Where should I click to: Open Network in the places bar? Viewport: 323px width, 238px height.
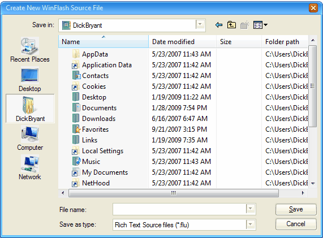(30, 167)
